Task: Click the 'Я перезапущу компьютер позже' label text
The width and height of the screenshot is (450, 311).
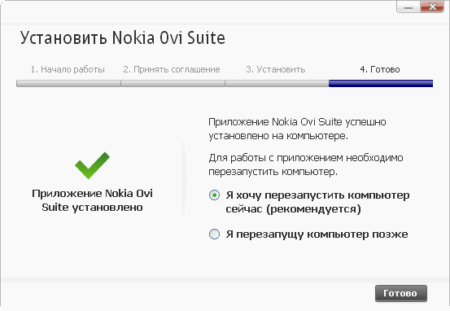Action: 317,234
